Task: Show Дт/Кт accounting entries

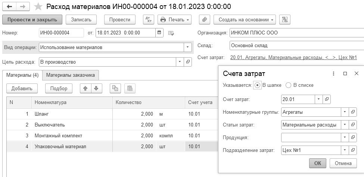Action: point(148,20)
